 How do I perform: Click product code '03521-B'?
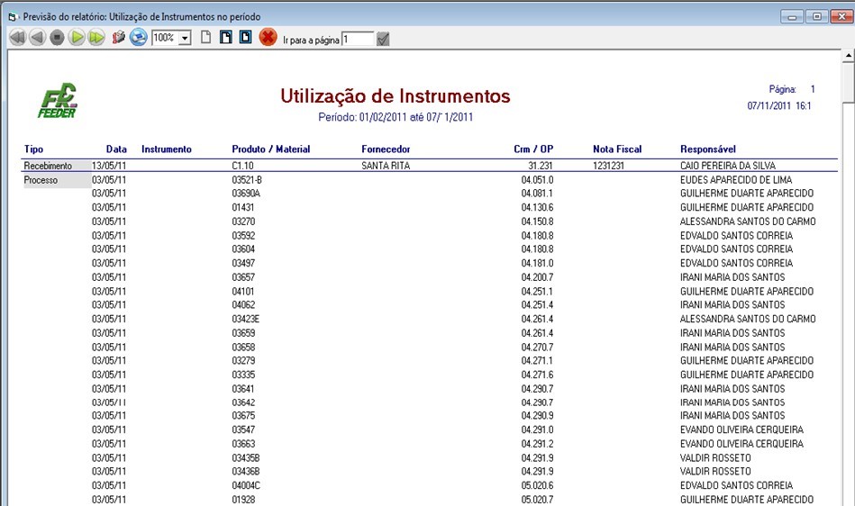tap(247, 180)
